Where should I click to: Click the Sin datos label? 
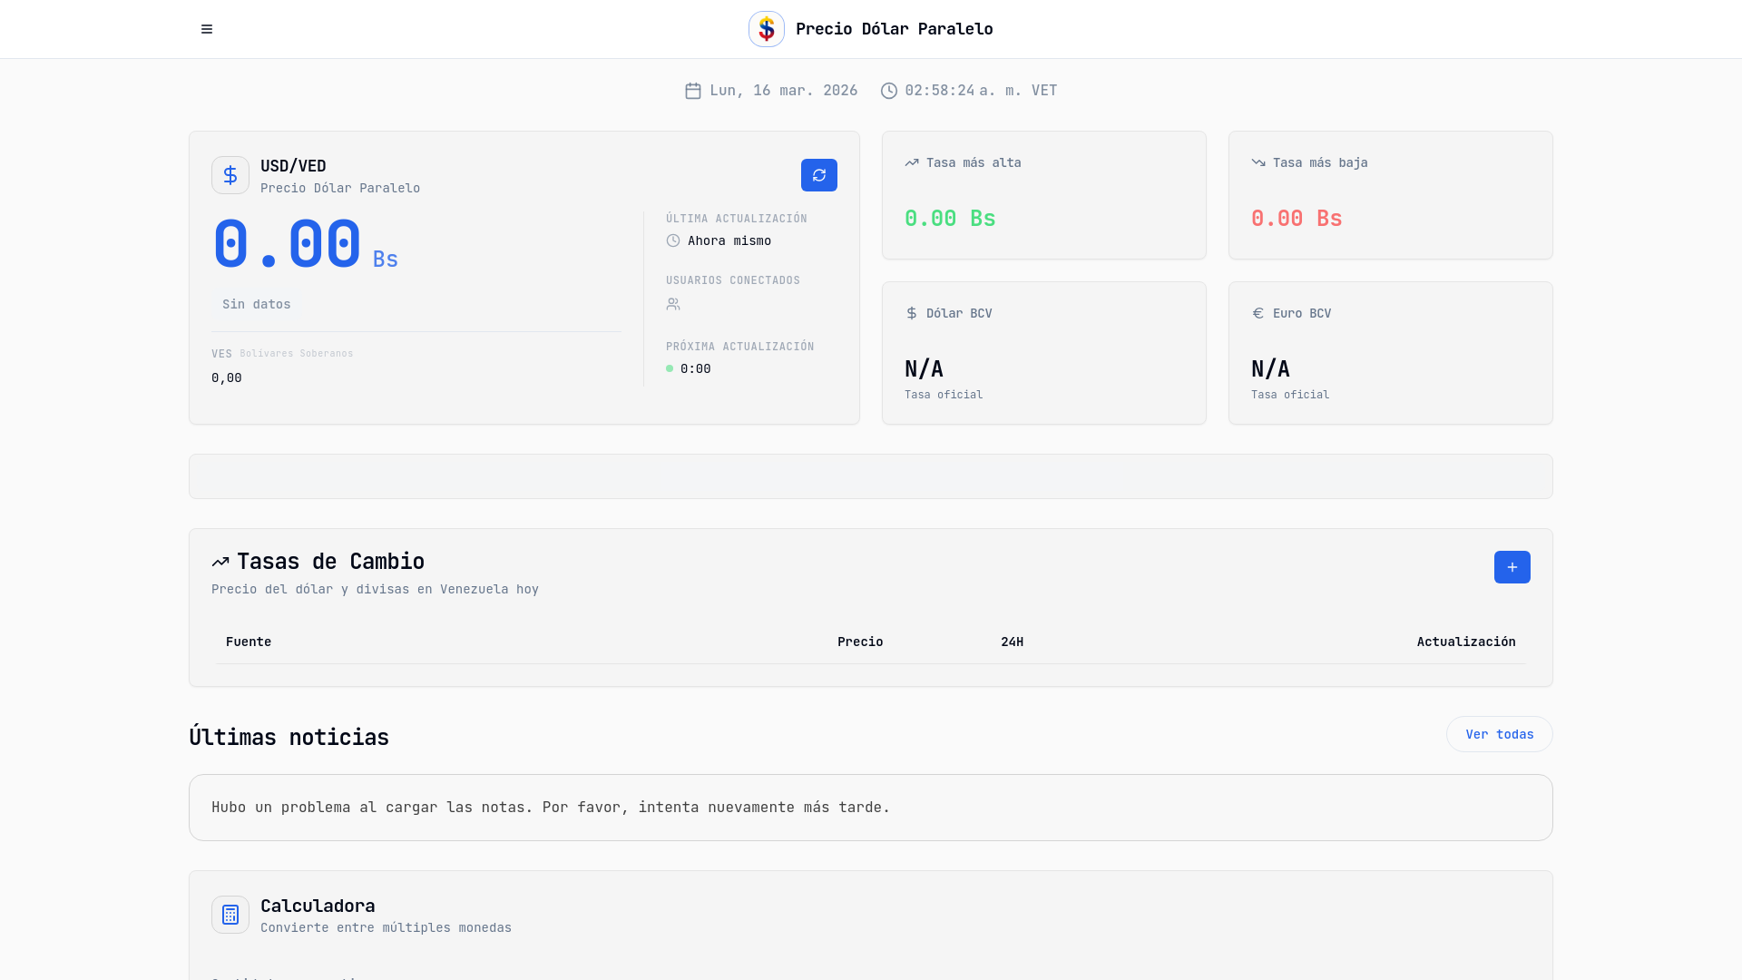point(257,304)
